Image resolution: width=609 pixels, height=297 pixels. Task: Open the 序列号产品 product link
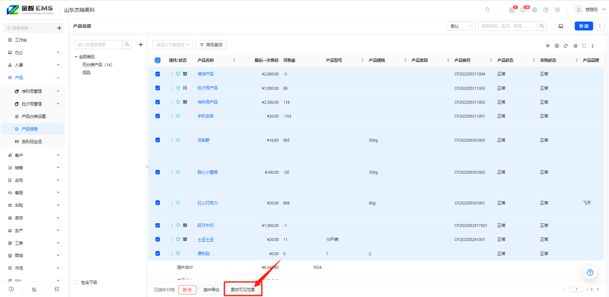[x=208, y=102]
